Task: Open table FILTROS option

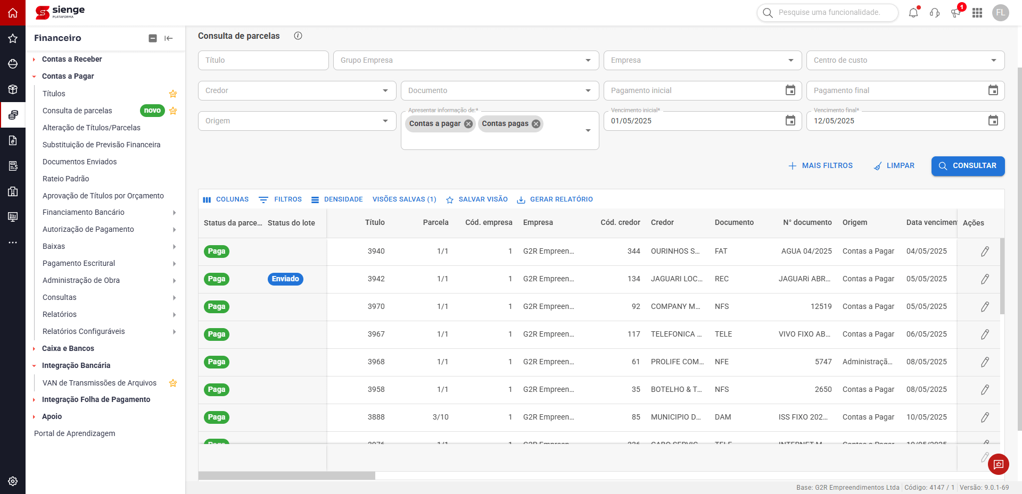Action: coord(280,199)
